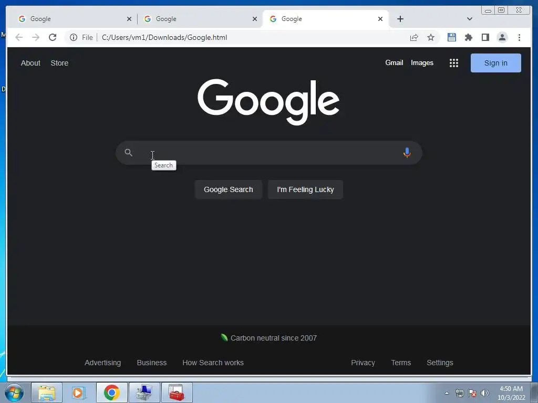This screenshot has height=403, width=538.
Task: Open the Store link
Action: pyautogui.click(x=59, y=63)
